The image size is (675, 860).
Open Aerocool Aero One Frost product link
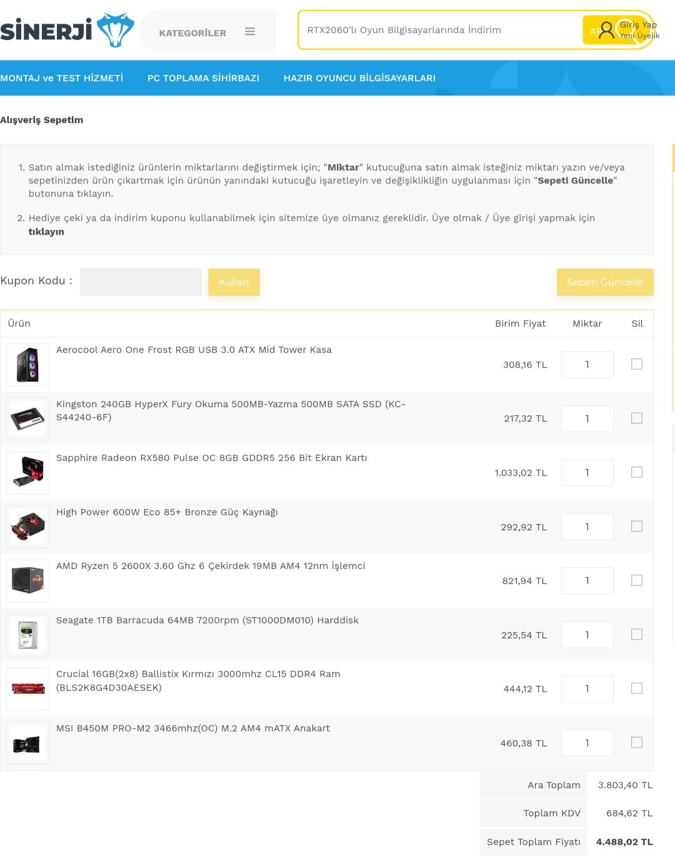point(194,350)
